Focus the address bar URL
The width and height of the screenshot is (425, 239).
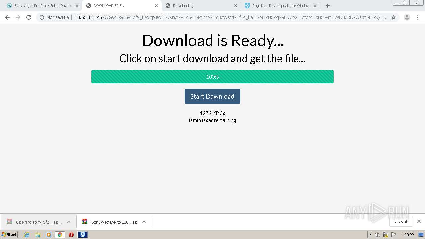tap(230, 17)
